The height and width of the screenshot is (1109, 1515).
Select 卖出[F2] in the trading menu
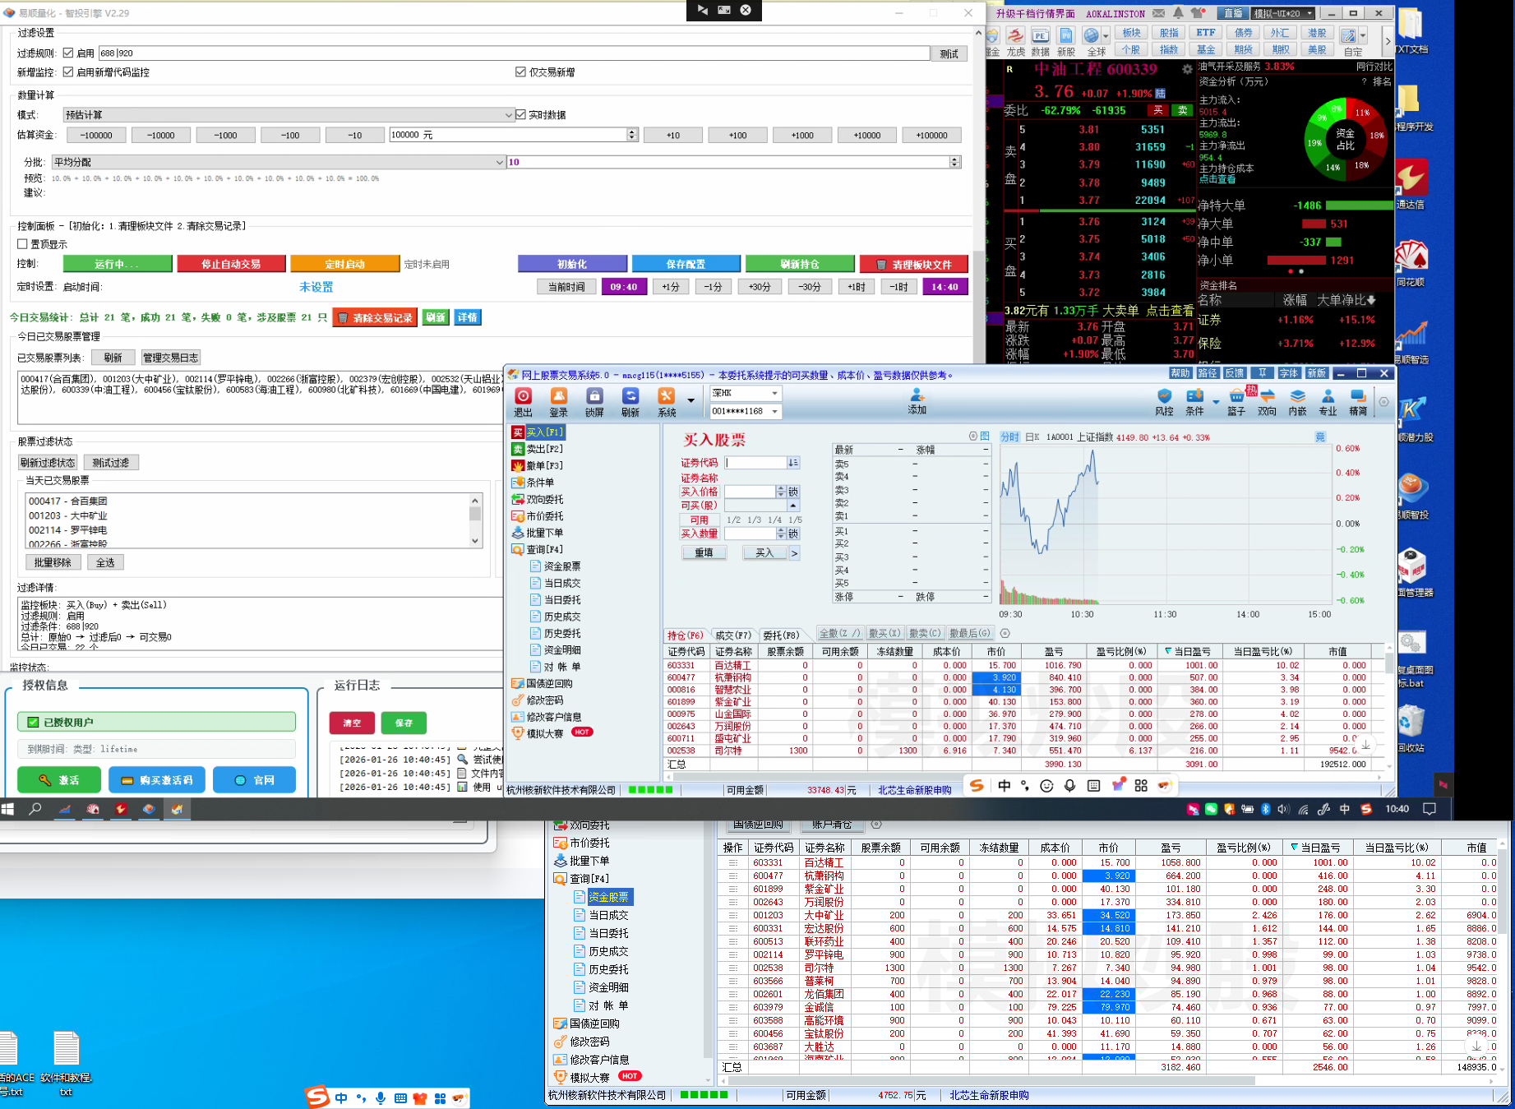click(x=544, y=449)
